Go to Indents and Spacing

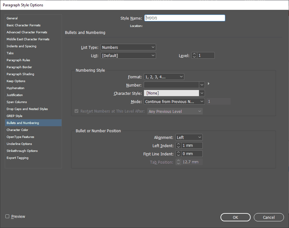coord(33,46)
